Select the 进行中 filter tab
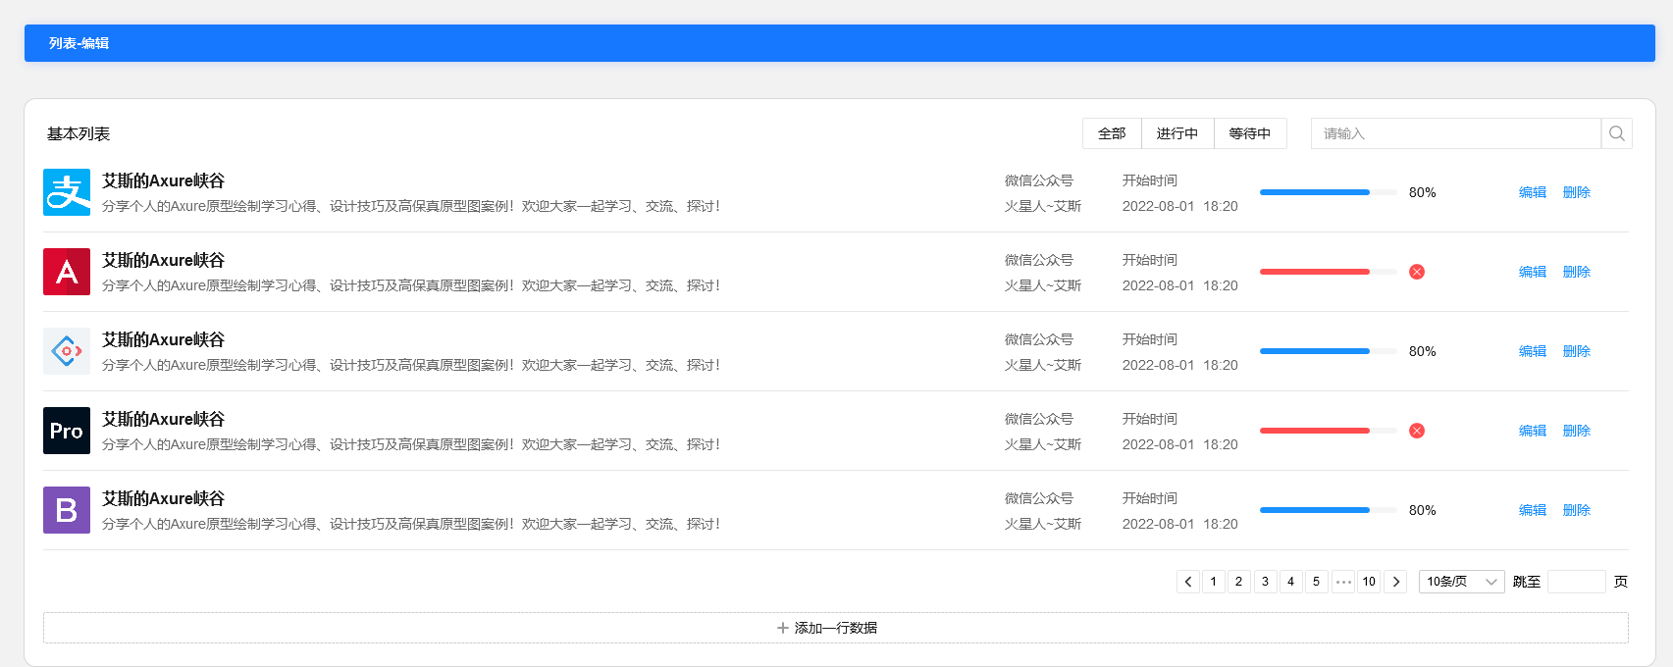Viewport: 1673px width, 667px height. 1177,133
